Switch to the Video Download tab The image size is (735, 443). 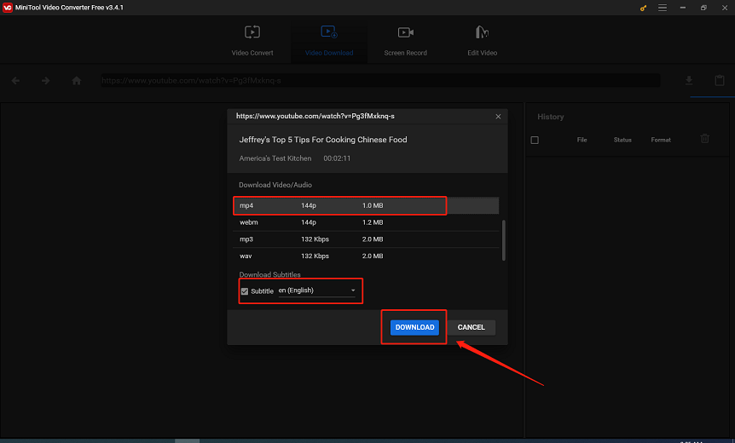point(329,41)
